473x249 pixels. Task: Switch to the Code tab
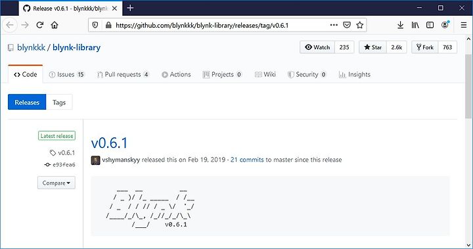pyautogui.click(x=26, y=74)
